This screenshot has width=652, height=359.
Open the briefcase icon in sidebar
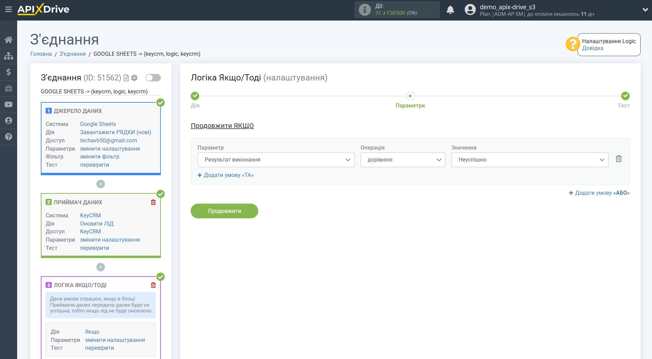[9, 88]
